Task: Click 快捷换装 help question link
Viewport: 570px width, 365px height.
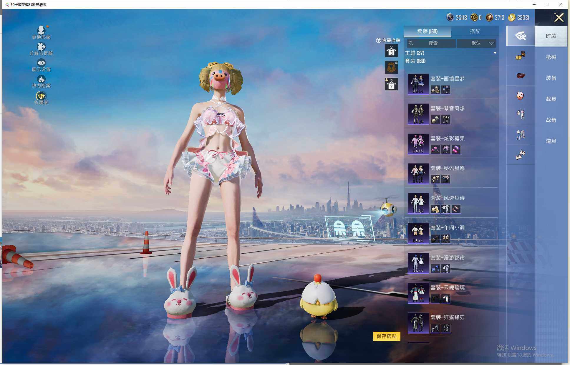Action: (x=379, y=40)
